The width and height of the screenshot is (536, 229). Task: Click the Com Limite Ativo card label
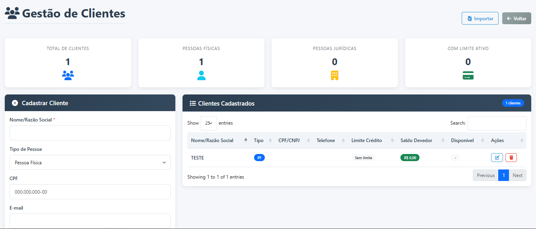point(468,48)
